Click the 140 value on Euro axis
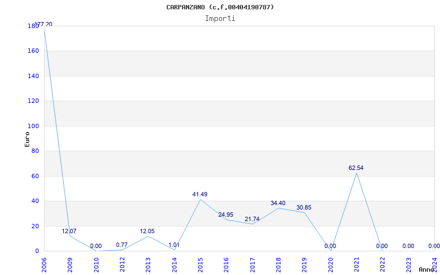This screenshot has width=440, height=275. (x=33, y=76)
